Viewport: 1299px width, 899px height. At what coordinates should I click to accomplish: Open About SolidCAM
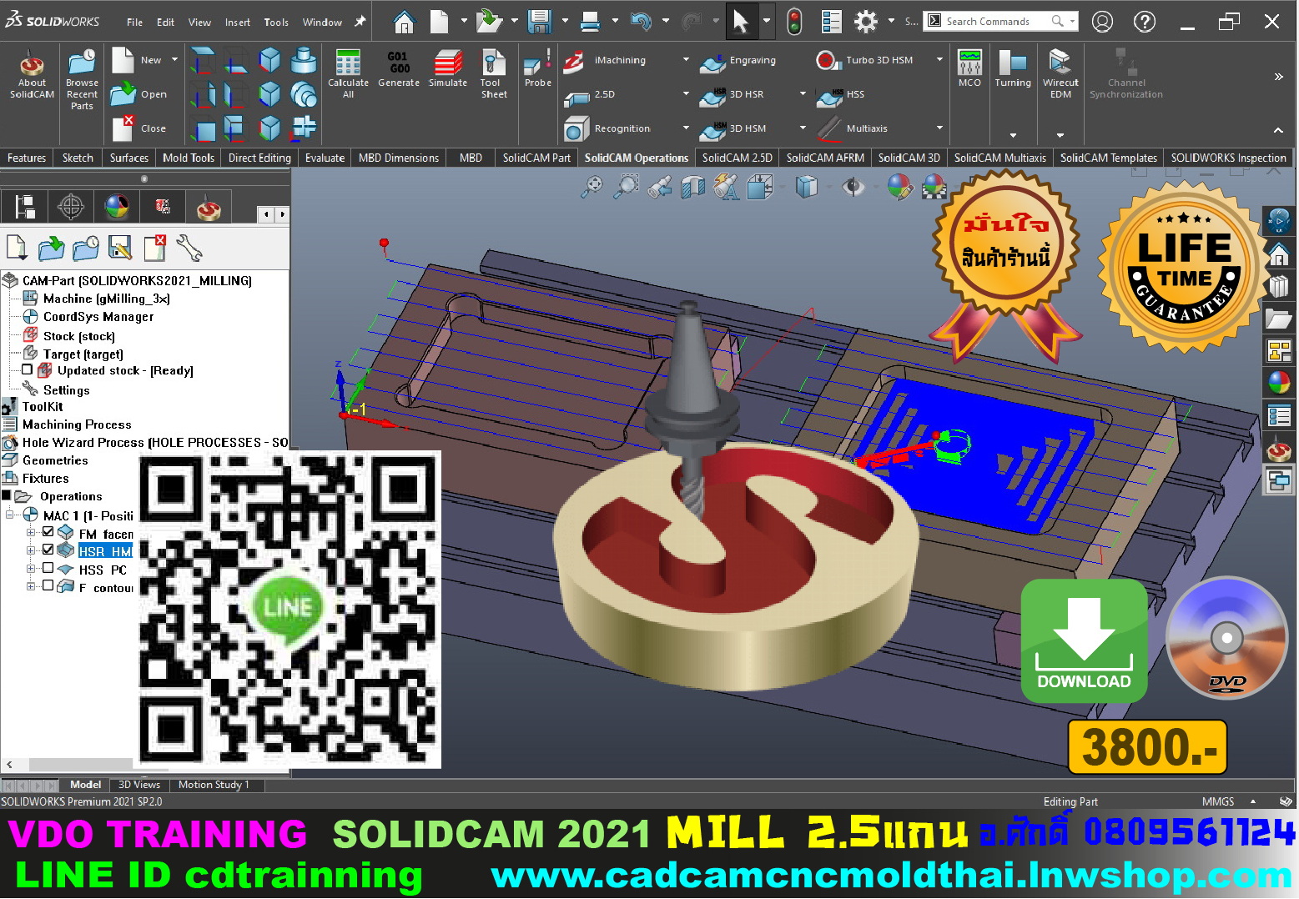pyautogui.click(x=32, y=74)
